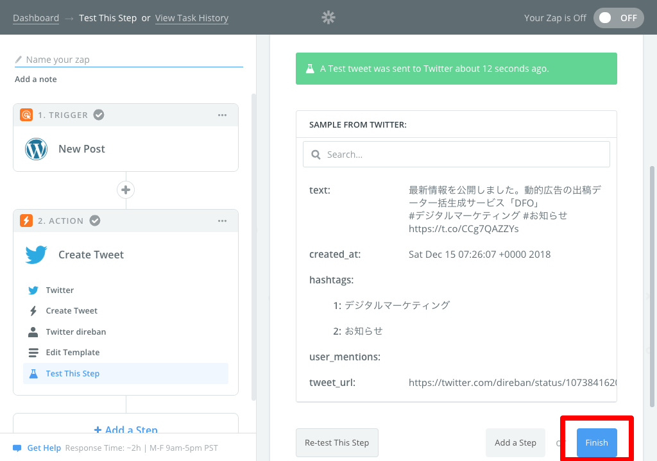657x461 pixels.
Task: Click the Zapier loading asterisk logo
Action: tap(328, 17)
